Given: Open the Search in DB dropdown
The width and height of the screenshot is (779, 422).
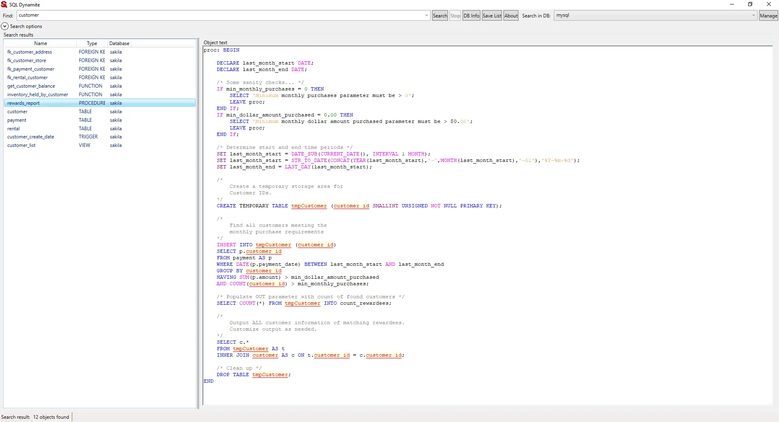Looking at the screenshot, I should pos(753,15).
